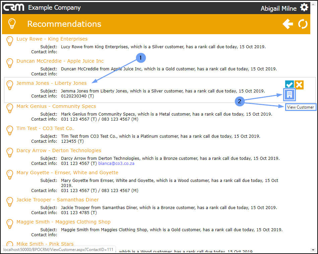Click lightbulb icon beside Mark Genius
Screen dimensions: 318x254
10,108
